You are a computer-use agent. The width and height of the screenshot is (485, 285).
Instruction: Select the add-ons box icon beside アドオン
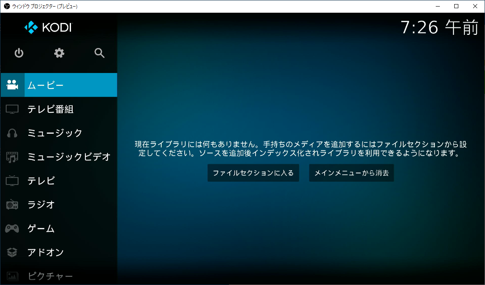coord(13,252)
